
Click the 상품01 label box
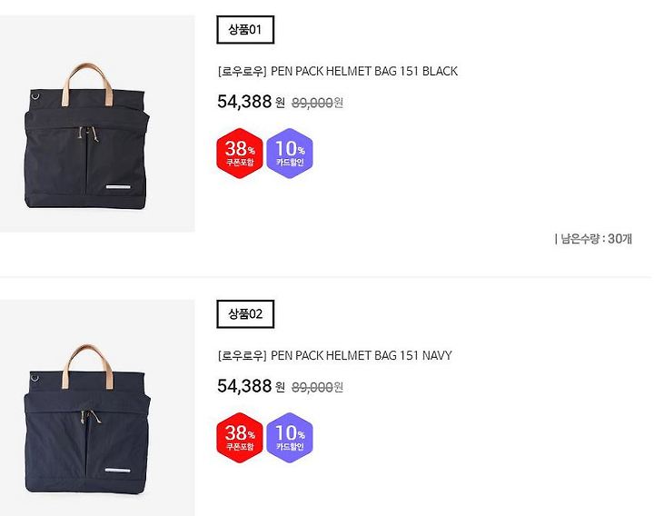click(245, 30)
